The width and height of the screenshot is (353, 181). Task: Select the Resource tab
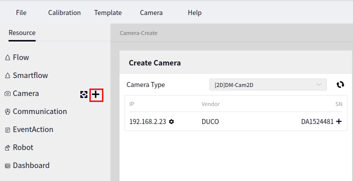[22, 32]
